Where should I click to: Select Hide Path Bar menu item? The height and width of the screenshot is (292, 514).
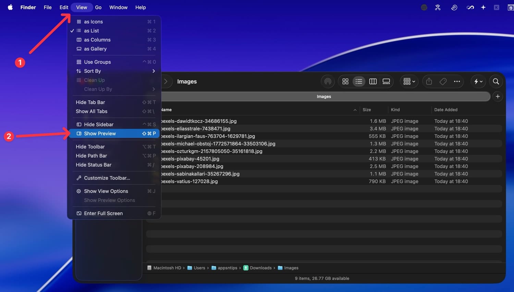click(x=114, y=156)
